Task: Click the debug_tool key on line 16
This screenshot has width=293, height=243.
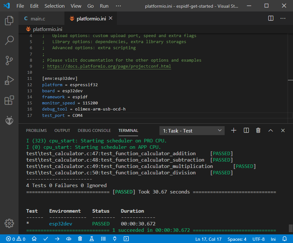Action: tap(55, 109)
